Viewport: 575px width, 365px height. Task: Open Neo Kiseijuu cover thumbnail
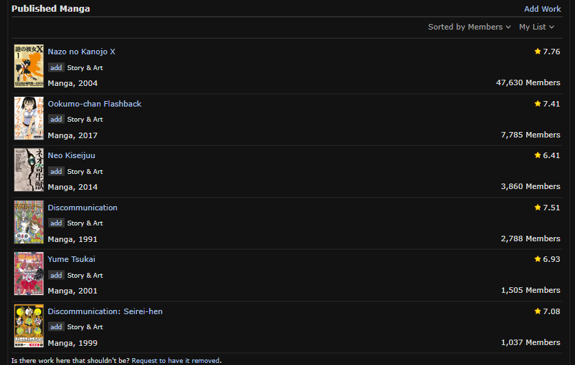29,170
